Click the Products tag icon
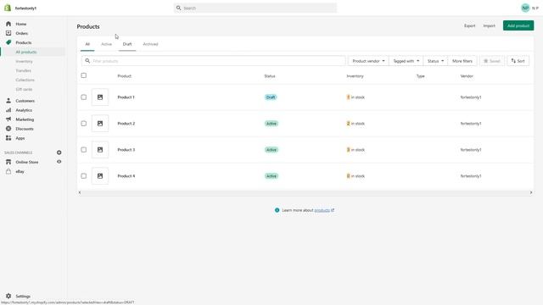 click(x=8, y=42)
